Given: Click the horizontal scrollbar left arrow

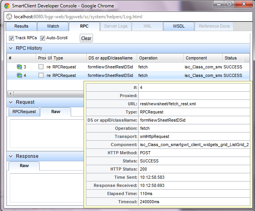Looking at the screenshot, I should coord(10,94).
